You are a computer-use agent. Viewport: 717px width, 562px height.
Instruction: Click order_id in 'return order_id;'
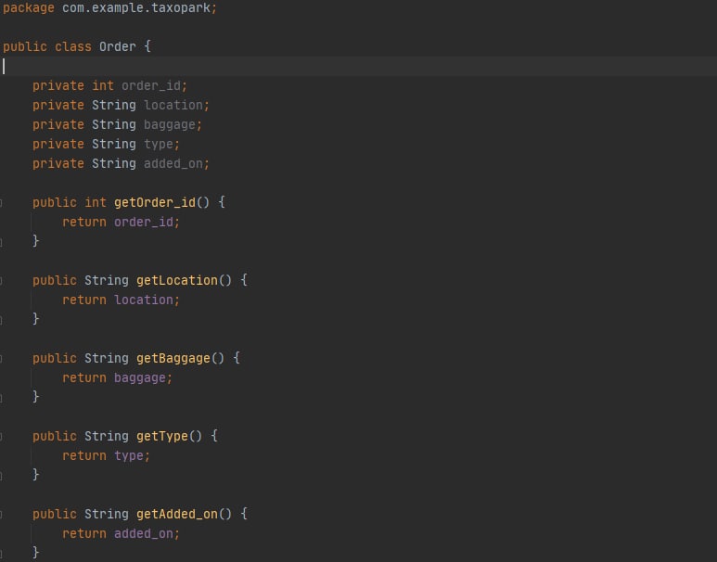144,223
